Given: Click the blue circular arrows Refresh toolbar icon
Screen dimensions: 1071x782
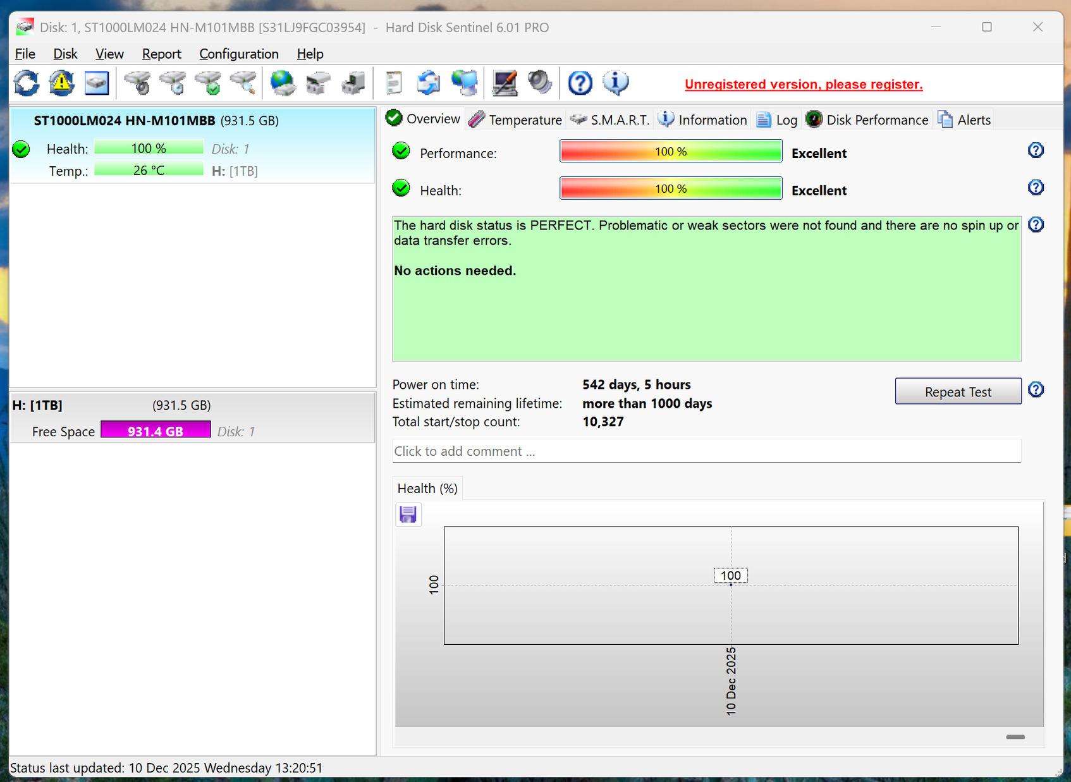Looking at the screenshot, I should [27, 83].
